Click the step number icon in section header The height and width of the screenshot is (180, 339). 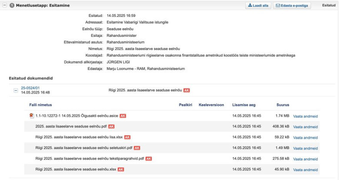click(x=12, y=6)
